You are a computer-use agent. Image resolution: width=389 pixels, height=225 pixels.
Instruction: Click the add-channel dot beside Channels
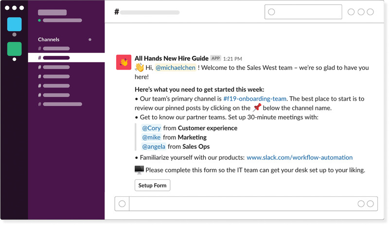89,39
